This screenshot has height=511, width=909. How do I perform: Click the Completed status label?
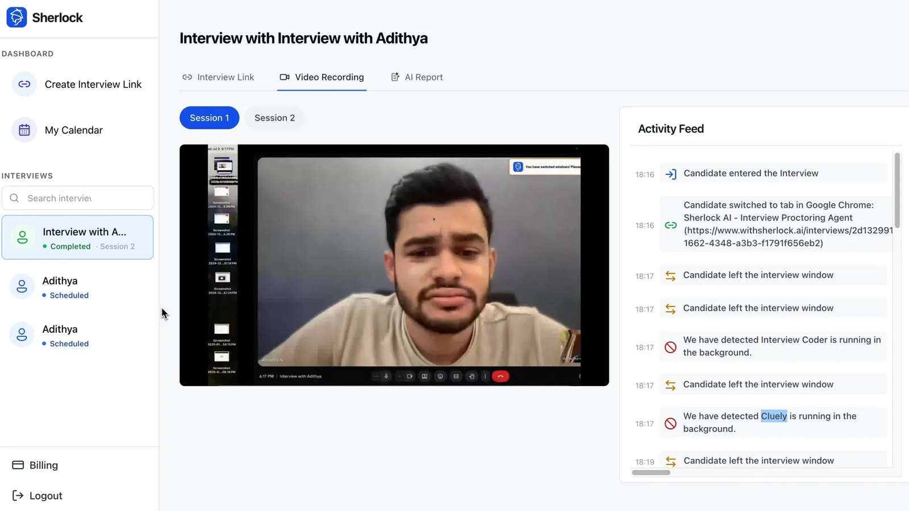[x=70, y=246]
